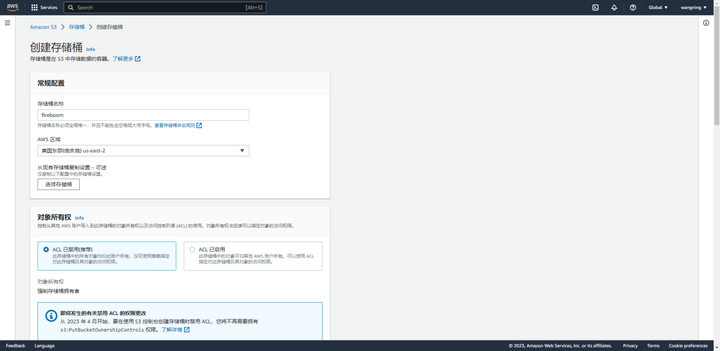The width and height of the screenshot is (720, 351).
Task: Open the notifications bell icon
Action: click(614, 8)
